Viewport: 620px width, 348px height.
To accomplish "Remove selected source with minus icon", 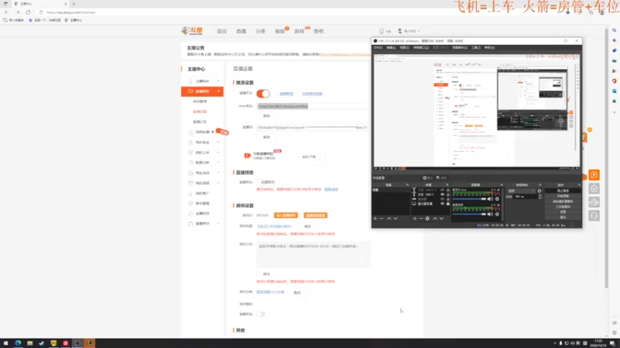I will [x=421, y=218].
